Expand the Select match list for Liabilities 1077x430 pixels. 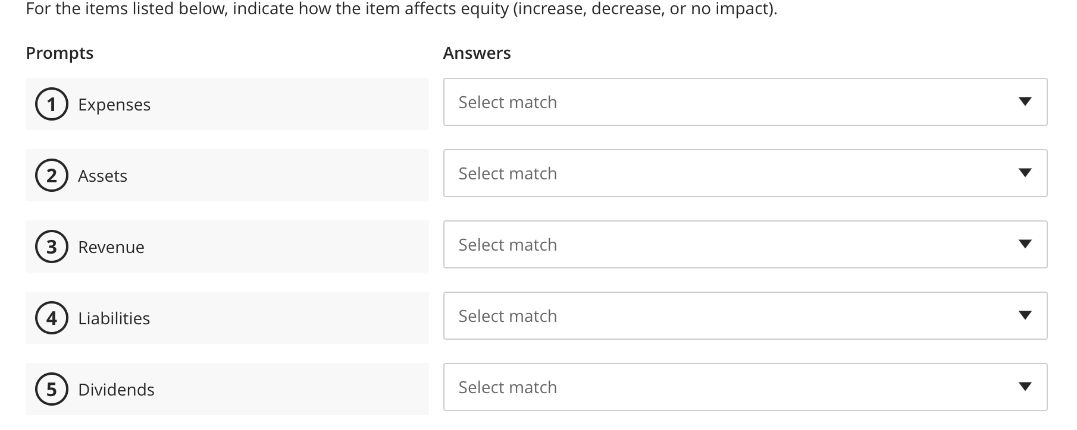pos(745,315)
